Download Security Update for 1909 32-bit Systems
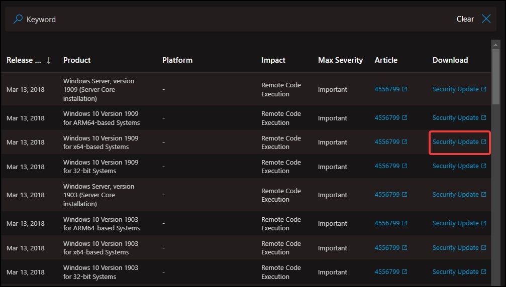This screenshot has height=287, width=506. 455,166
